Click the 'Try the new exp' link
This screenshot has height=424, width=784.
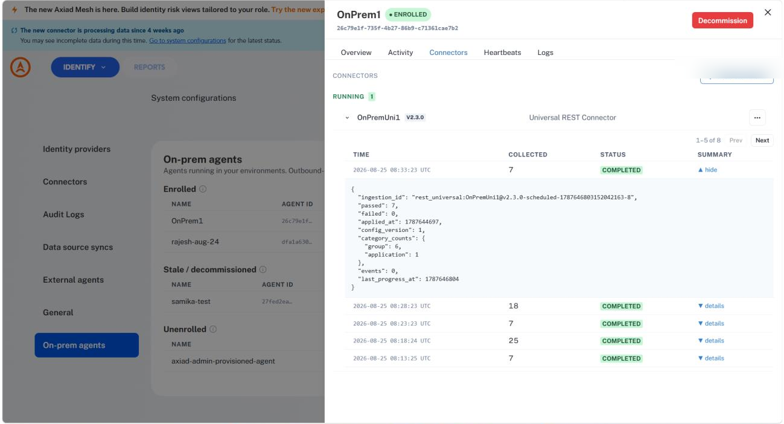(x=298, y=10)
